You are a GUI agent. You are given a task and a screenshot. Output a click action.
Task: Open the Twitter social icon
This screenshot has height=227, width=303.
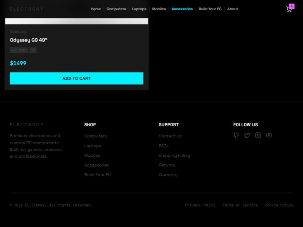tap(247, 135)
